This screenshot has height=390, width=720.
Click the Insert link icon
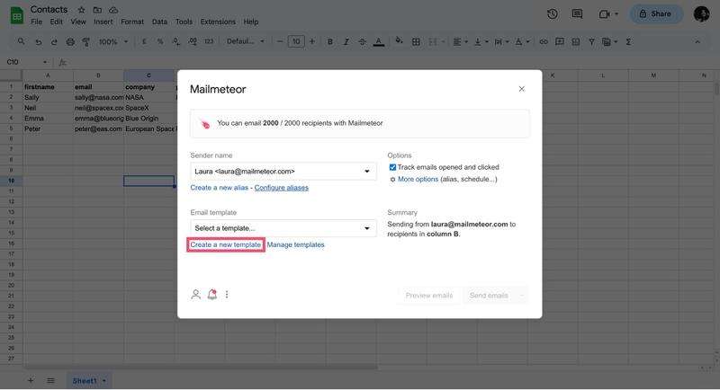pos(544,41)
